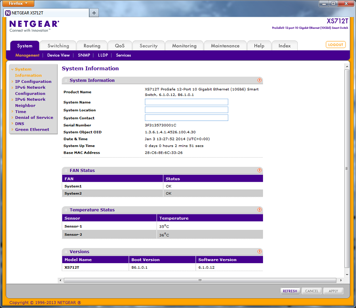Open the Maintenance tab

(x=225, y=46)
